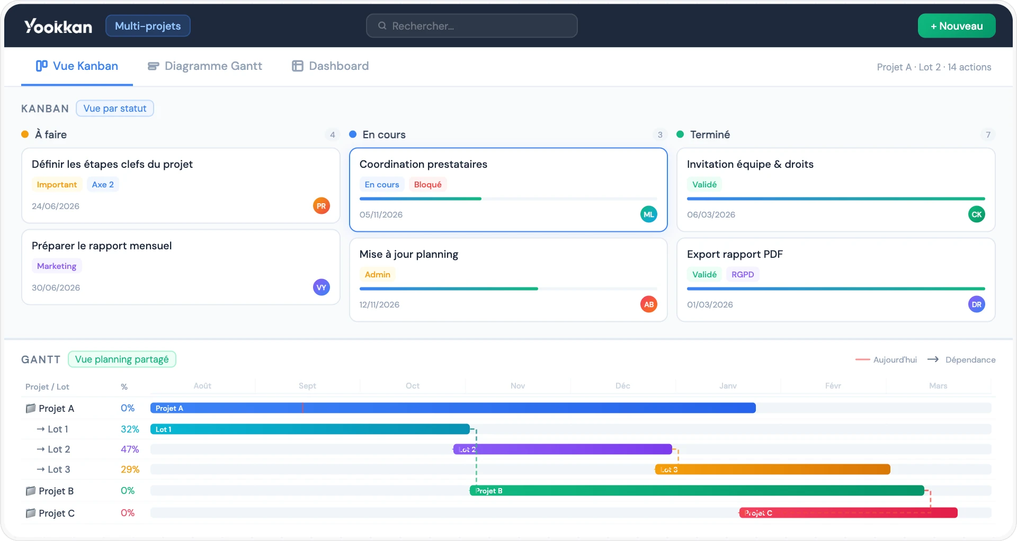Image resolution: width=1017 pixels, height=541 pixels.
Task: Toggle the Vue planning partagé chip
Action: click(x=122, y=359)
